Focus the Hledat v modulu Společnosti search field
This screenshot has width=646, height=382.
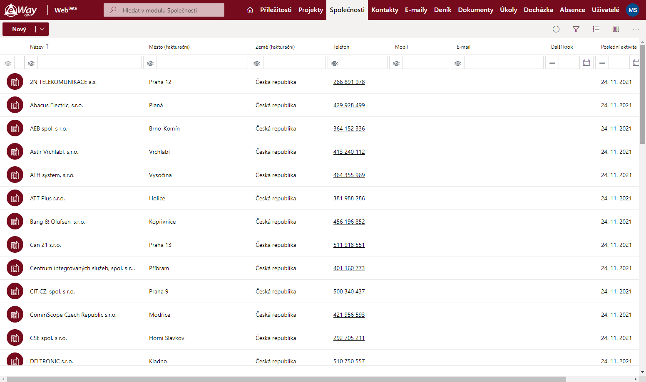164,10
